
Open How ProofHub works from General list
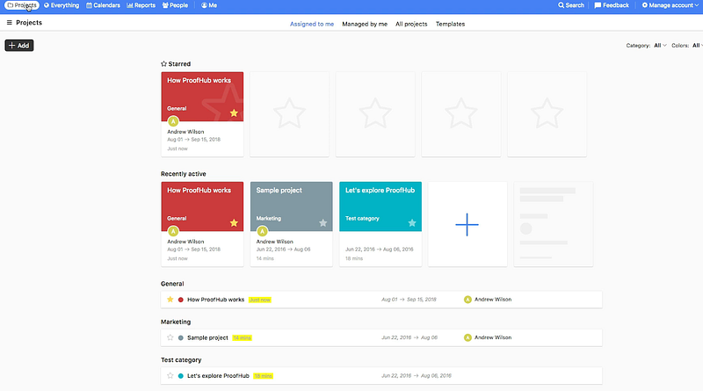tap(215, 300)
